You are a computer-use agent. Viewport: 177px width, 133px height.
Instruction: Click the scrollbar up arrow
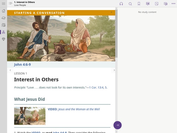[116, 8]
